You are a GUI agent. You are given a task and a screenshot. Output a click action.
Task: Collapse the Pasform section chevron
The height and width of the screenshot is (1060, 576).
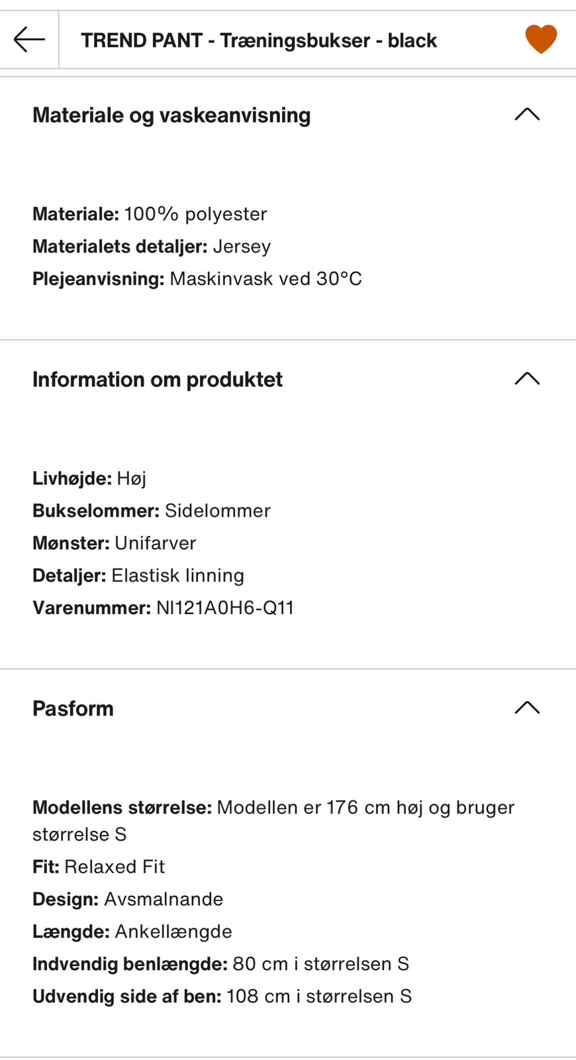(x=527, y=708)
